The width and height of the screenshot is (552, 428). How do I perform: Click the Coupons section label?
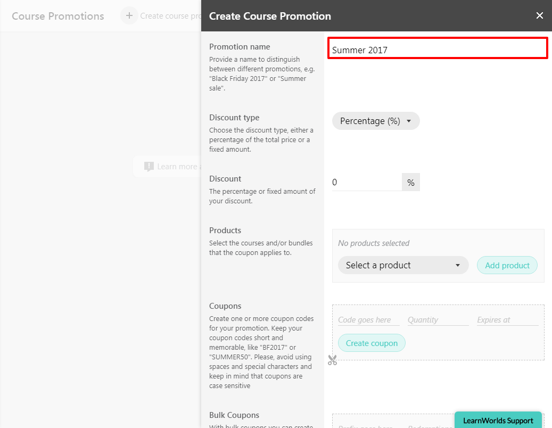pos(225,306)
